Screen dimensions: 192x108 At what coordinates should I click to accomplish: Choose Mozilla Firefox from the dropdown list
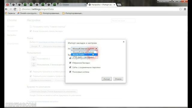84,55
